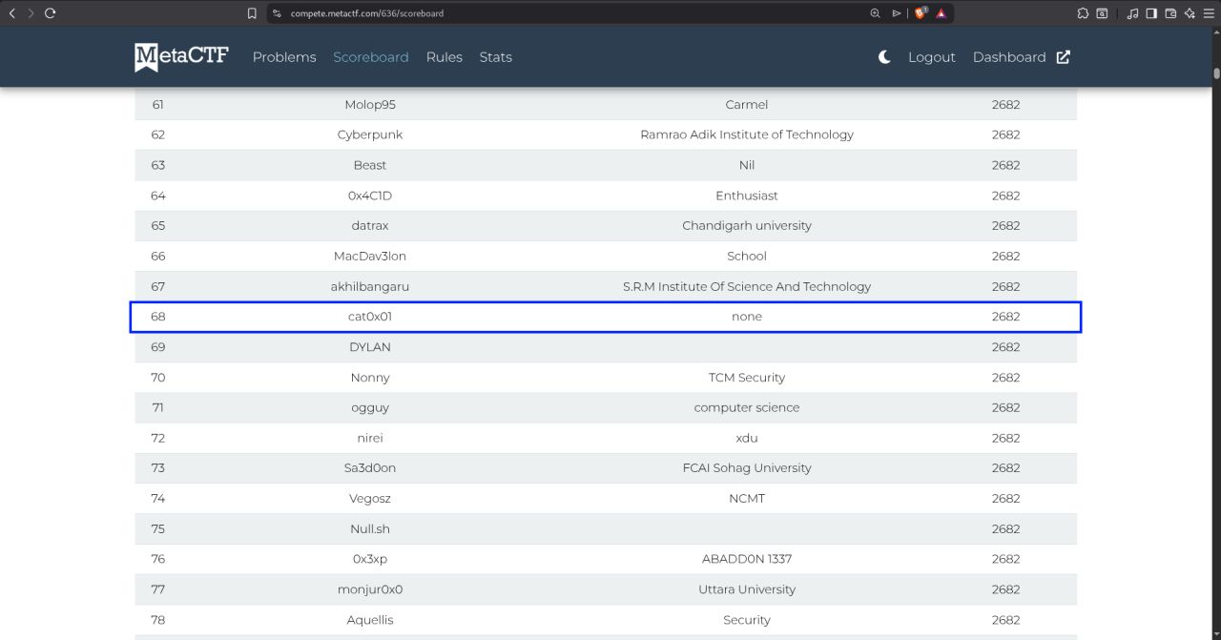Viewport: 1221px width, 640px height.
Task: Click Ramrao Adik Institute of Technology cell
Action: point(747,134)
